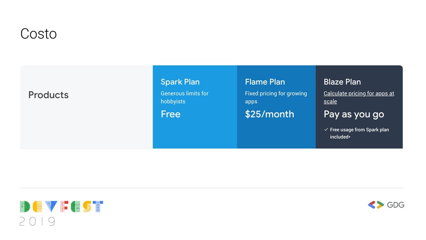Viewport: 426px width, 240px height.
Task: Click the $25/month price text
Action: click(270, 114)
